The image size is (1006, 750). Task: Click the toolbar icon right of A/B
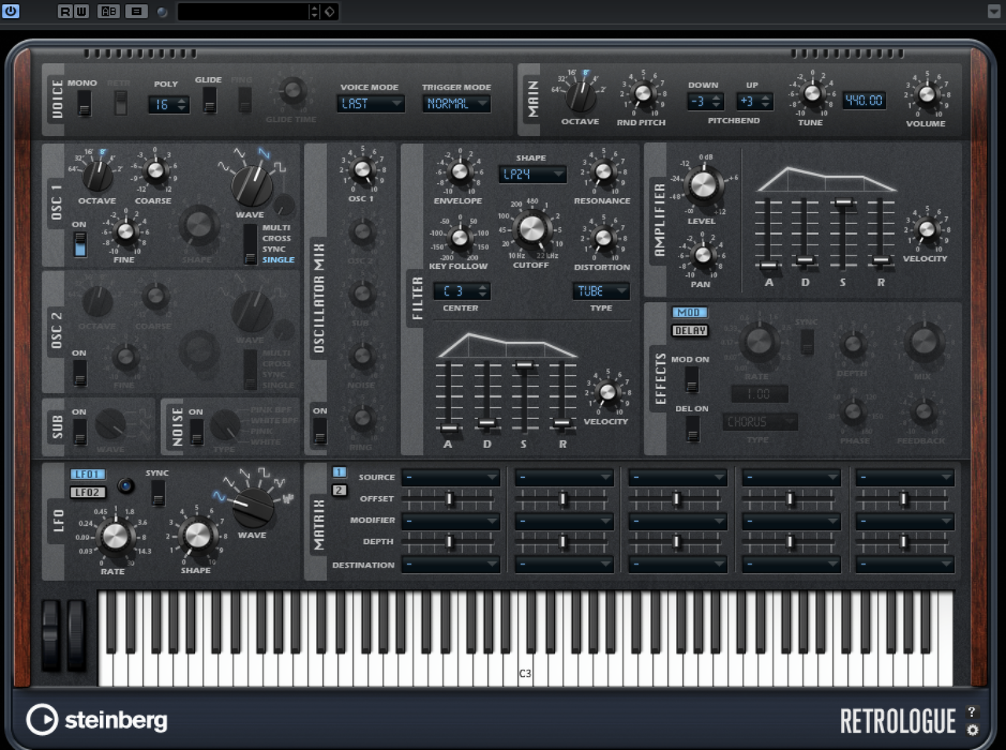point(136,11)
